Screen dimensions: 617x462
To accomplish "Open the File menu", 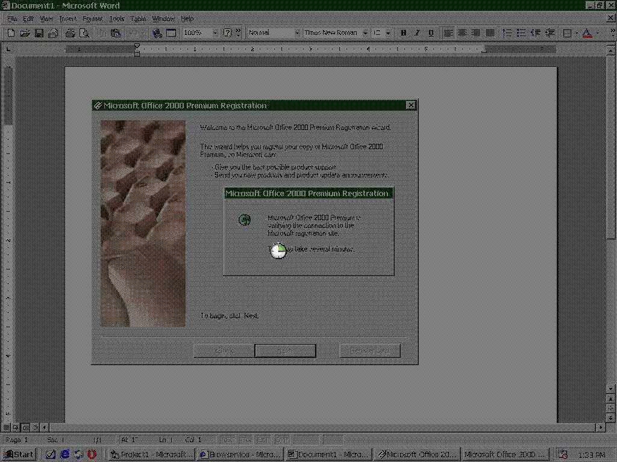I will [x=12, y=19].
